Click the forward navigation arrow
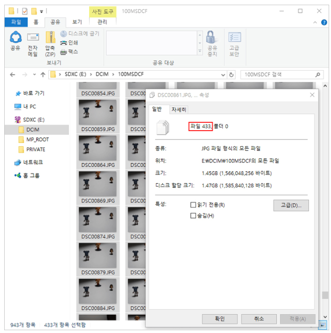Screen dimensions: 331x333 tap(25, 74)
